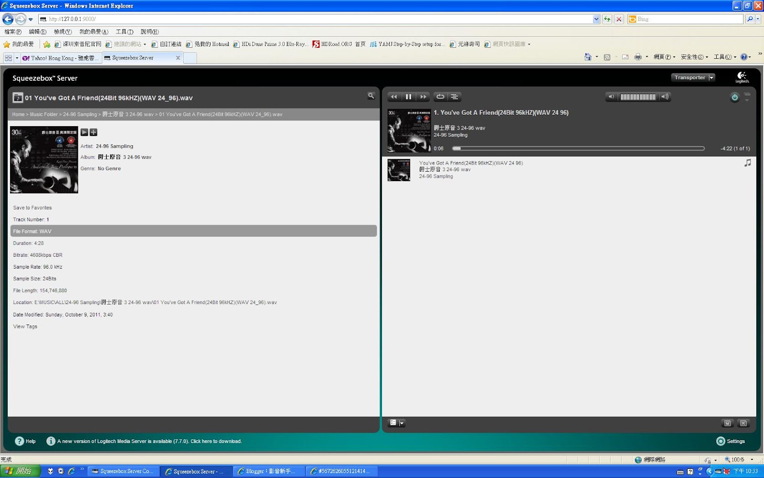The image size is (764, 478).
Task: Open 24-96 Sampling folder in the breadcrumb
Action: pos(80,114)
